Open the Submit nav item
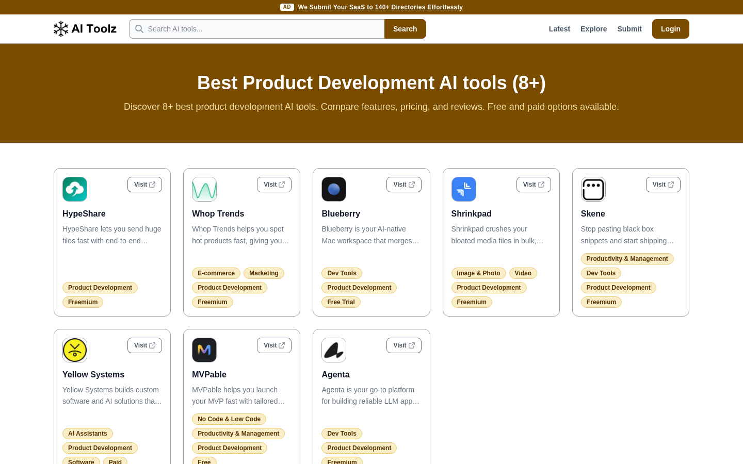Screen dimensions: 743x464 point(629,29)
